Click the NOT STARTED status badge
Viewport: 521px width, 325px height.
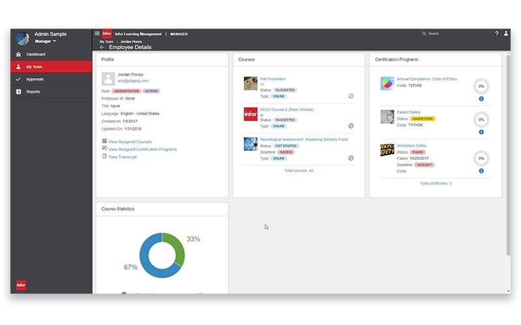coord(286,146)
